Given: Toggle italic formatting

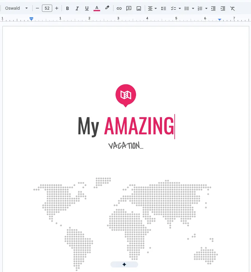Looking at the screenshot, I should point(77,8).
